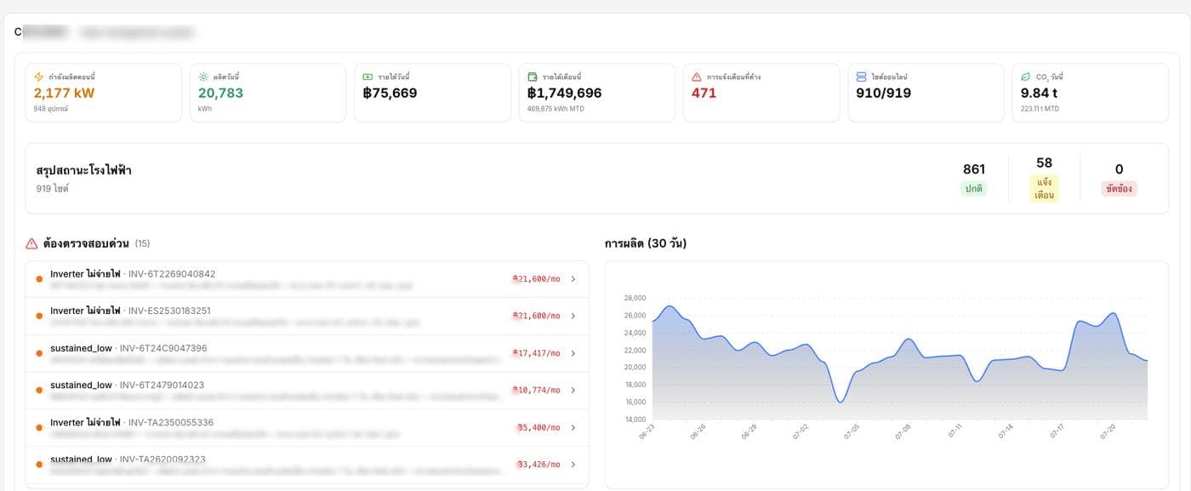
Task: Click the ฿21,600/mo loss on INV-6T2269040842 row
Action: (x=536, y=279)
